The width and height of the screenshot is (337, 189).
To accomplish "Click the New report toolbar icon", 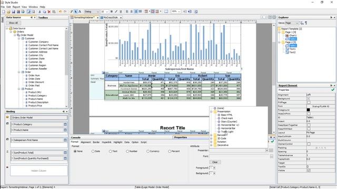I will (x=4, y=12).
